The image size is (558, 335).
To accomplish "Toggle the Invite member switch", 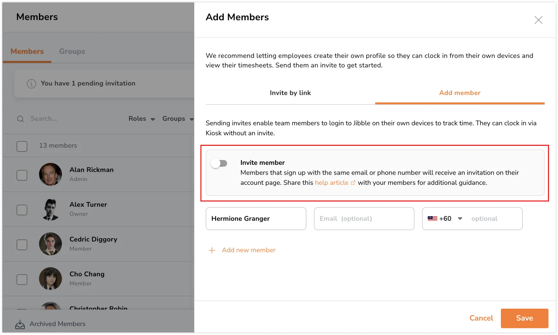I will pos(219,164).
